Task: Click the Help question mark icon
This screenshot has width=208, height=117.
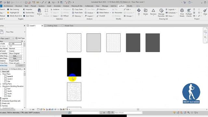Action: coord(189,2)
